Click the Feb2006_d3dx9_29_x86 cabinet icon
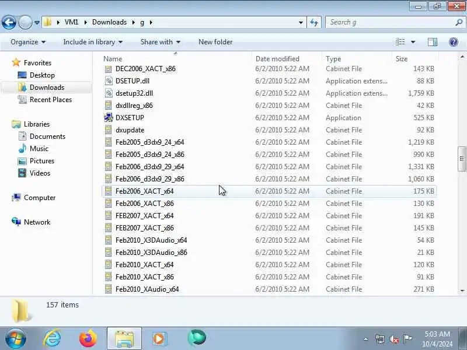This screenshot has width=467, height=350. [109, 179]
